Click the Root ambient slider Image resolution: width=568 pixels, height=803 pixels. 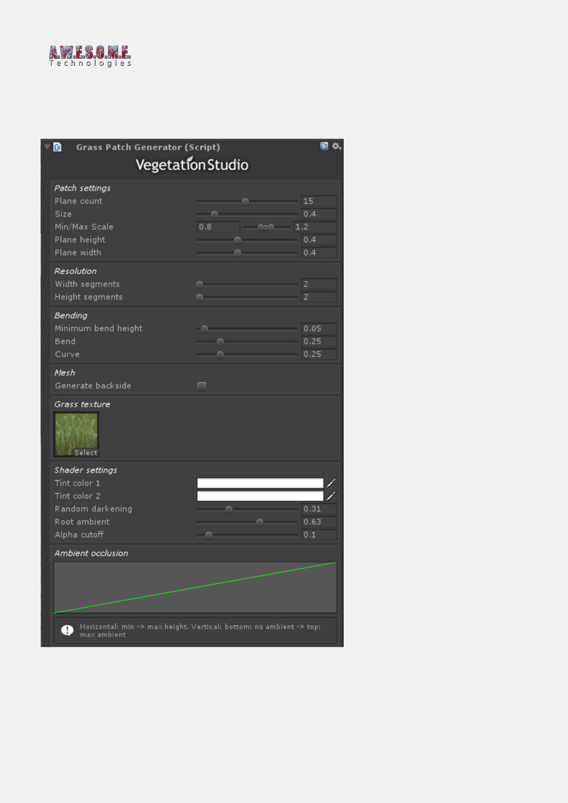(x=247, y=522)
